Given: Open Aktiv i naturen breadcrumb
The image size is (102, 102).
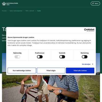Looking at the screenshot, I should click(x=30, y=11).
